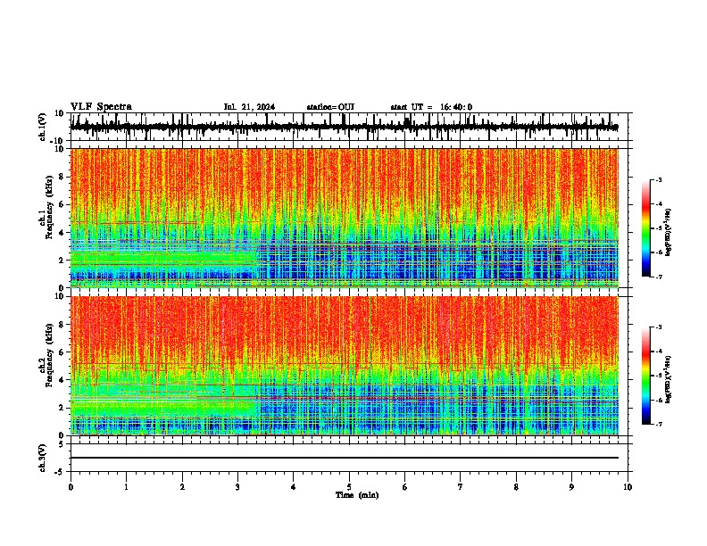Image resolution: width=707 pixels, height=546 pixels.
Task: Click the ch.3 flat voltage line
Action: (344, 458)
